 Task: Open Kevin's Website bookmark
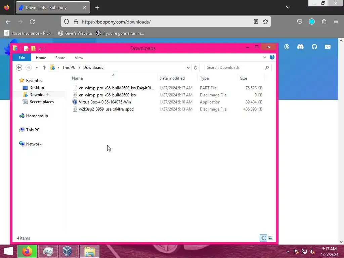75,33
